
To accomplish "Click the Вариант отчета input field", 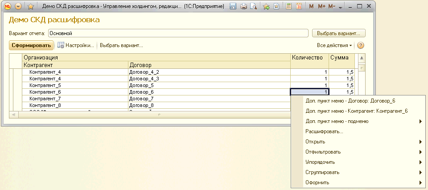I will point(177,33).
